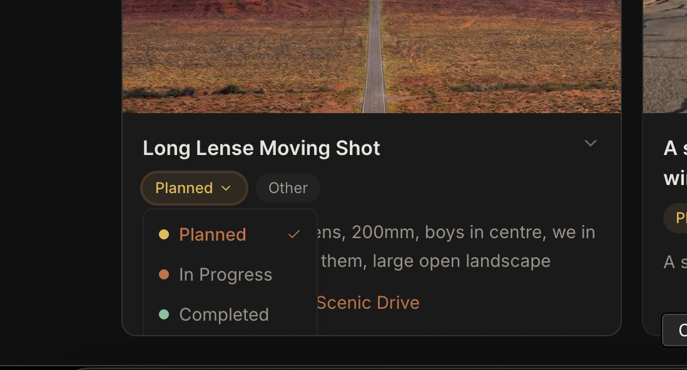Mark the shot as Completed
The width and height of the screenshot is (687, 370).
(224, 314)
